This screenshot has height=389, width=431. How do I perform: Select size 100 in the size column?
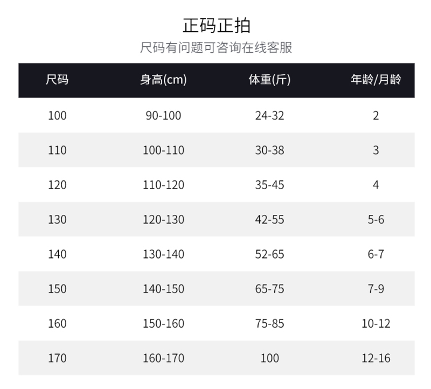tap(57, 115)
